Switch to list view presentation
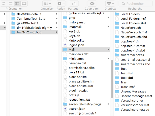The image size is (155, 116). (x=11, y=4)
